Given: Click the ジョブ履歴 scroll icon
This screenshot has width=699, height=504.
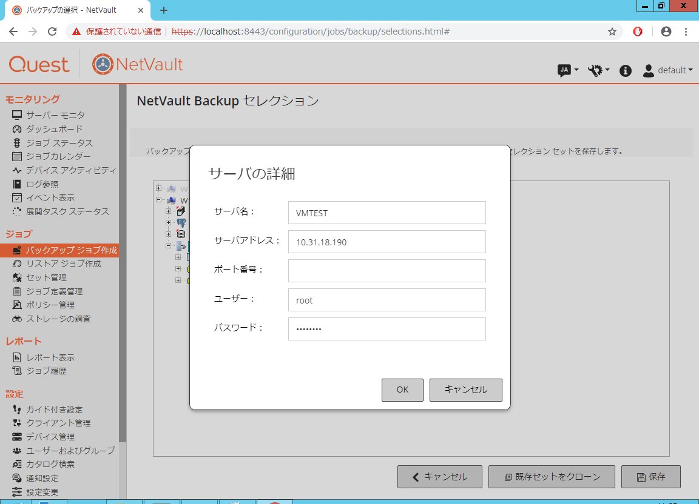Looking at the screenshot, I should pos(17,371).
